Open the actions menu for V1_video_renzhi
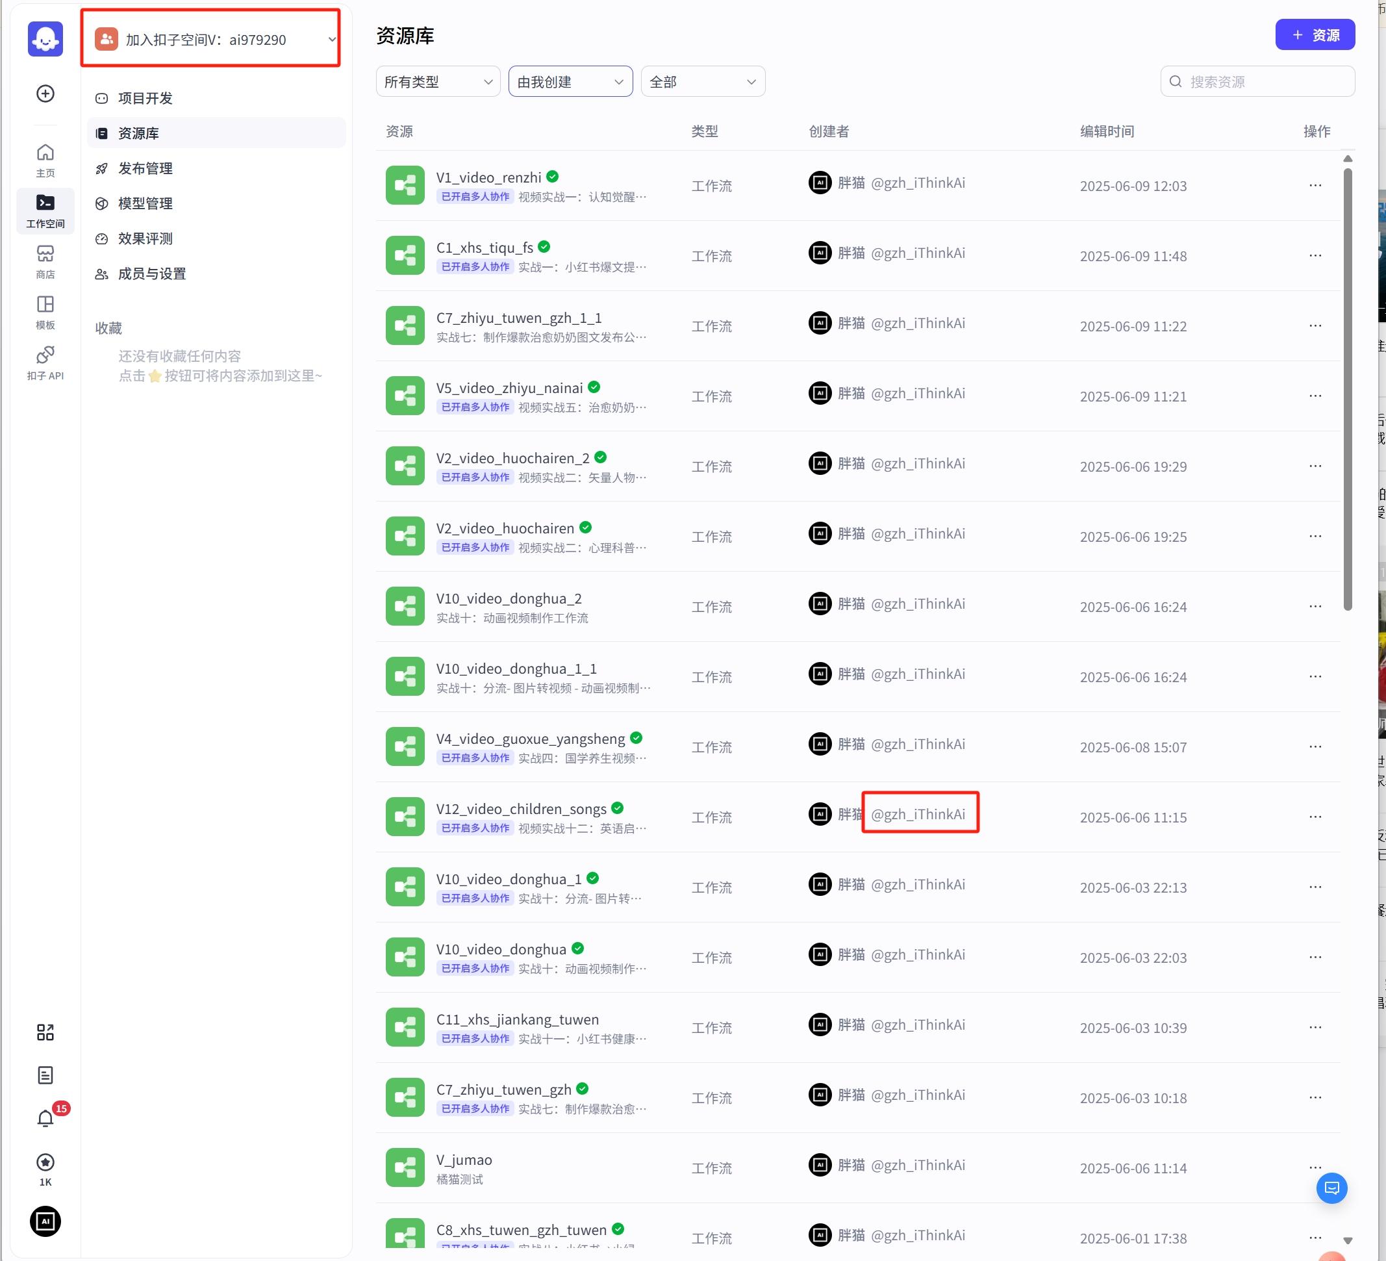The image size is (1386, 1261). (x=1315, y=185)
